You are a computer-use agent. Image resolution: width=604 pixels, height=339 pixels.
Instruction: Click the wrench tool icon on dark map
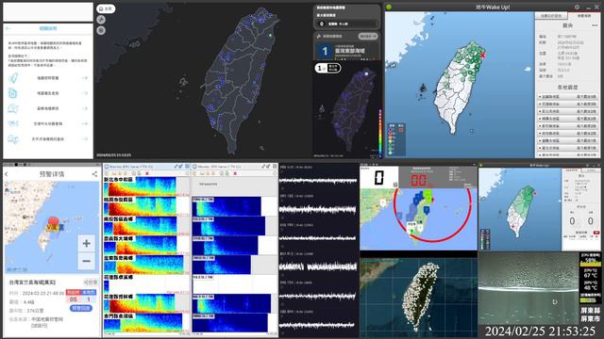[101, 19]
